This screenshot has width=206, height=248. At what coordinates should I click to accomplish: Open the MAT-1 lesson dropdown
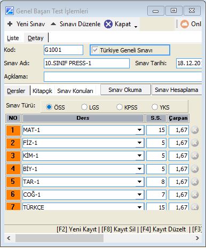(x=140, y=130)
